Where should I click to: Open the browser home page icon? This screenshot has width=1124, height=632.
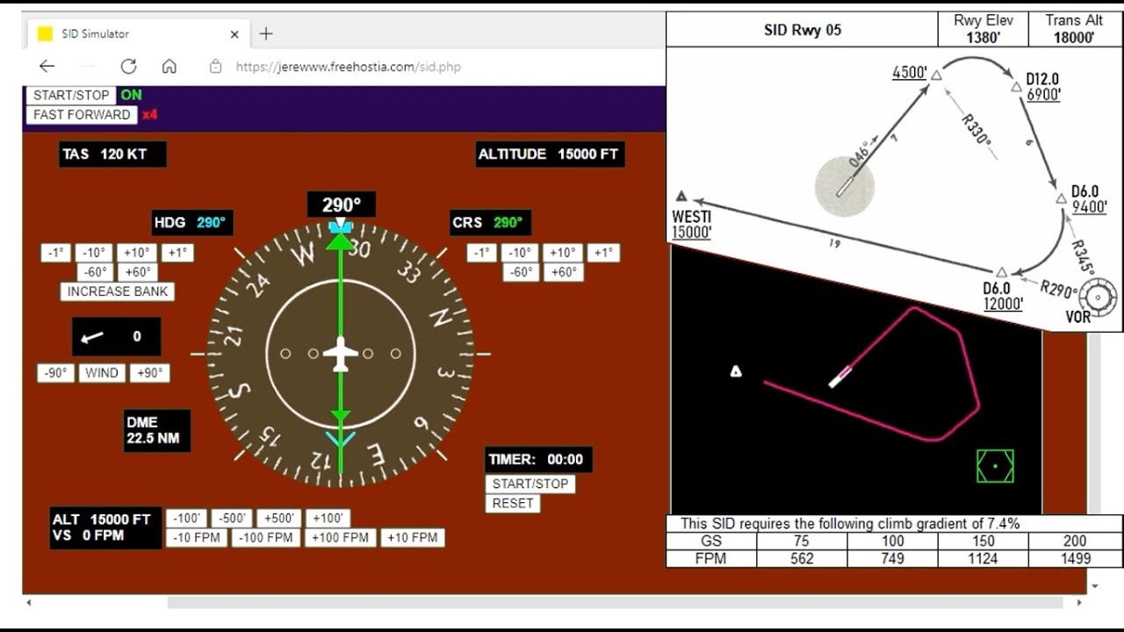click(169, 67)
